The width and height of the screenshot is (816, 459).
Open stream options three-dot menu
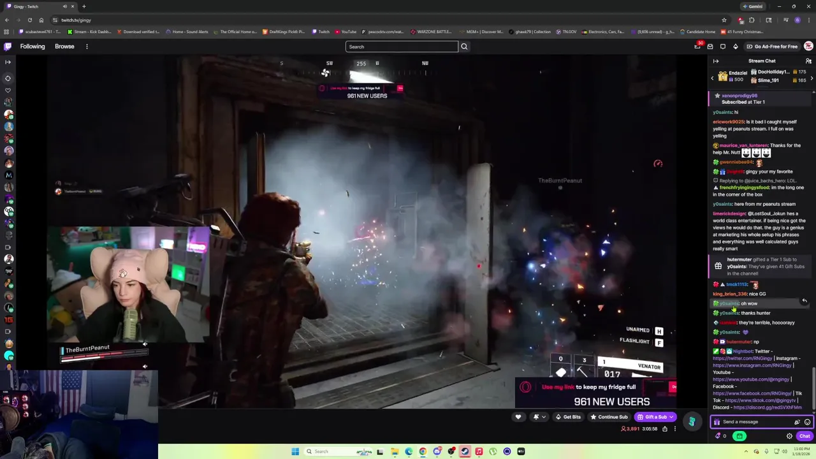point(675,429)
